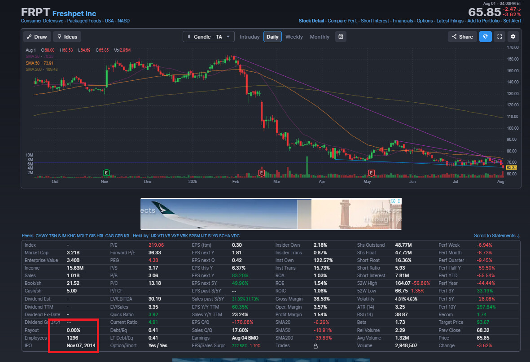This screenshot has height=362, width=530.
Task: Open the date range calendar icon
Action: click(341, 36)
